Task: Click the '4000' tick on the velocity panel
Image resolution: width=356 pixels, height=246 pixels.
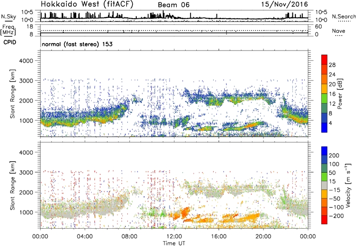Action: click(x=26, y=152)
